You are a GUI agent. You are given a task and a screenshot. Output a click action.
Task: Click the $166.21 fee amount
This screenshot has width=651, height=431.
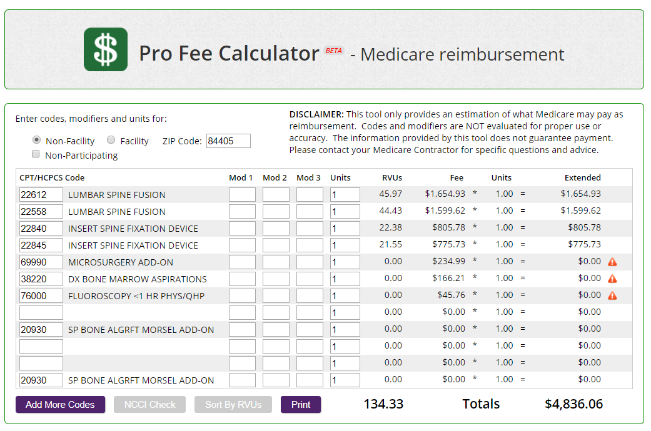click(449, 278)
